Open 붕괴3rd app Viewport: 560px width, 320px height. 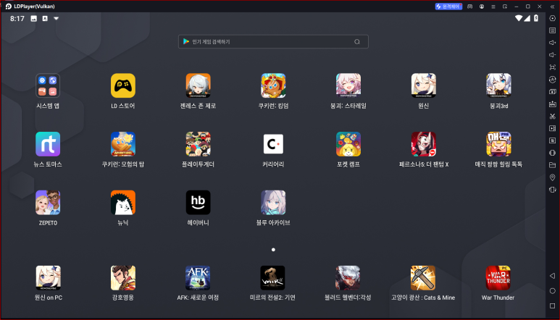point(498,85)
